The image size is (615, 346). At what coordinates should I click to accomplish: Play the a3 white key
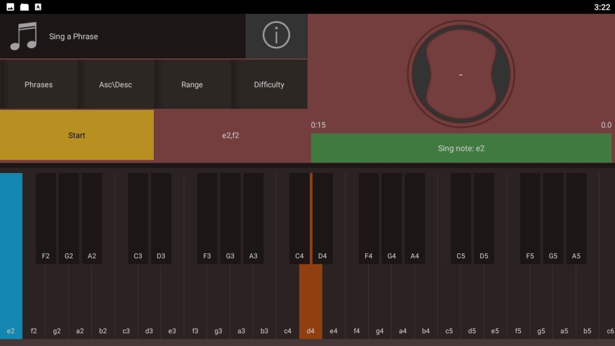click(241, 302)
